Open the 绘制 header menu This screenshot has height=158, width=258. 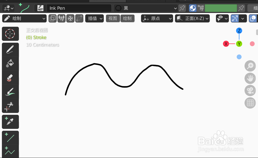pyautogui.click(x=128, y=18)
